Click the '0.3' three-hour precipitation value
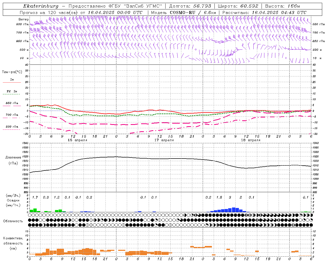The image size is (326, 261). tap(46, 198)
